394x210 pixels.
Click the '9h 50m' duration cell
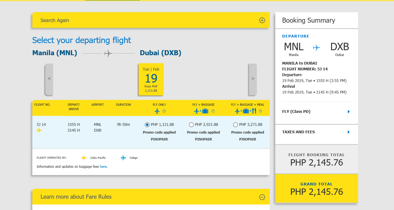[123, 124]
